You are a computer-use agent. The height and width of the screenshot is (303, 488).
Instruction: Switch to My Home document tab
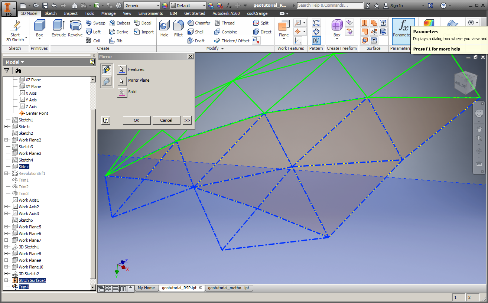pos(146,288)
